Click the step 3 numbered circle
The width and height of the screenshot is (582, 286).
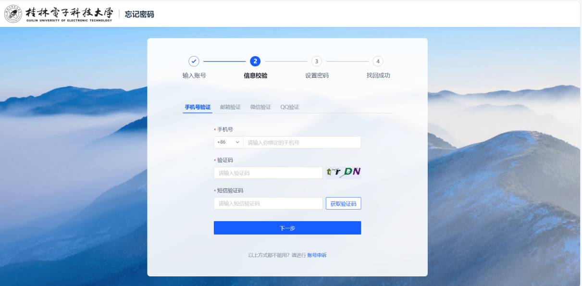pos(317,61)
